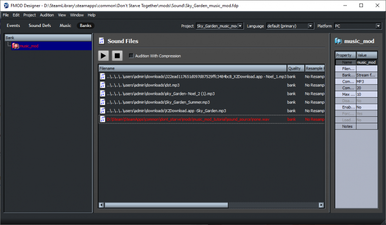Open the Help menu
The height and width of the screenshot is (225, 386).
click(x=92, y=15)
